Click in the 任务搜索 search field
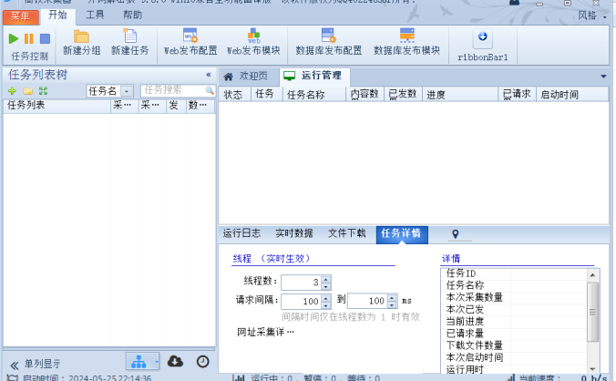 [173, 90]
